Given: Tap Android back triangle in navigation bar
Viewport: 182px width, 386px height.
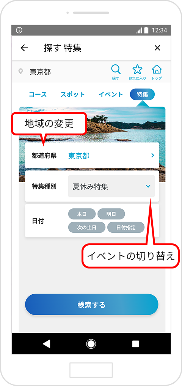Looking at the screenshot, I should [47, 344].
